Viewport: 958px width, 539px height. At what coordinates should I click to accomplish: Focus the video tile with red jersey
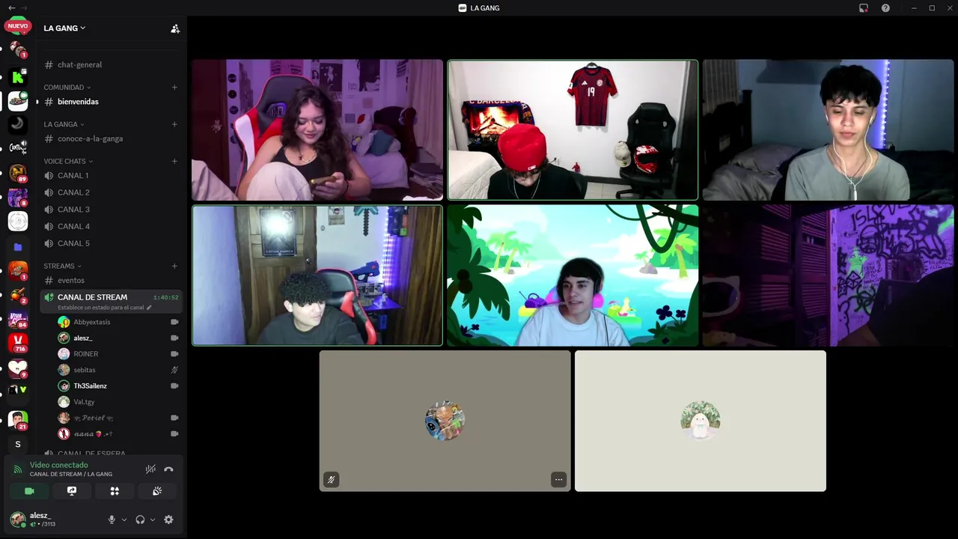click(x=573, y=130)
